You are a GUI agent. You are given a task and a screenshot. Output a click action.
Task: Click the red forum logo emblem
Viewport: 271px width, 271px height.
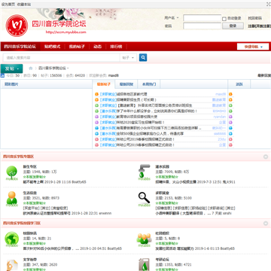point(17,26)
